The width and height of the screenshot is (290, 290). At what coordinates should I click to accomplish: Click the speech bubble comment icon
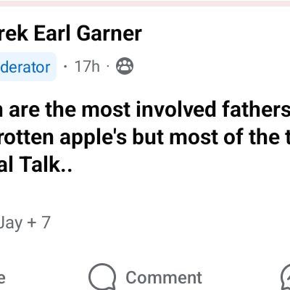[102, 276]
